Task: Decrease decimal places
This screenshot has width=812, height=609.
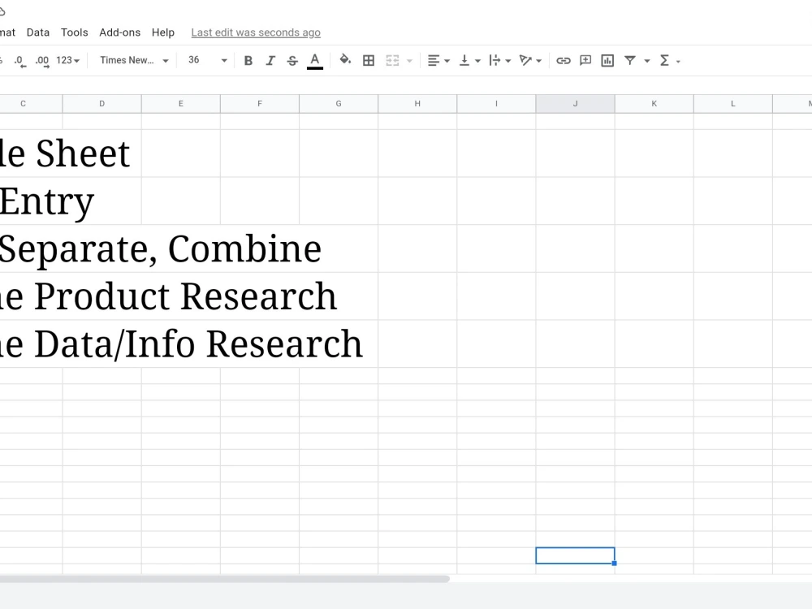Action: (x=19, y=61)
